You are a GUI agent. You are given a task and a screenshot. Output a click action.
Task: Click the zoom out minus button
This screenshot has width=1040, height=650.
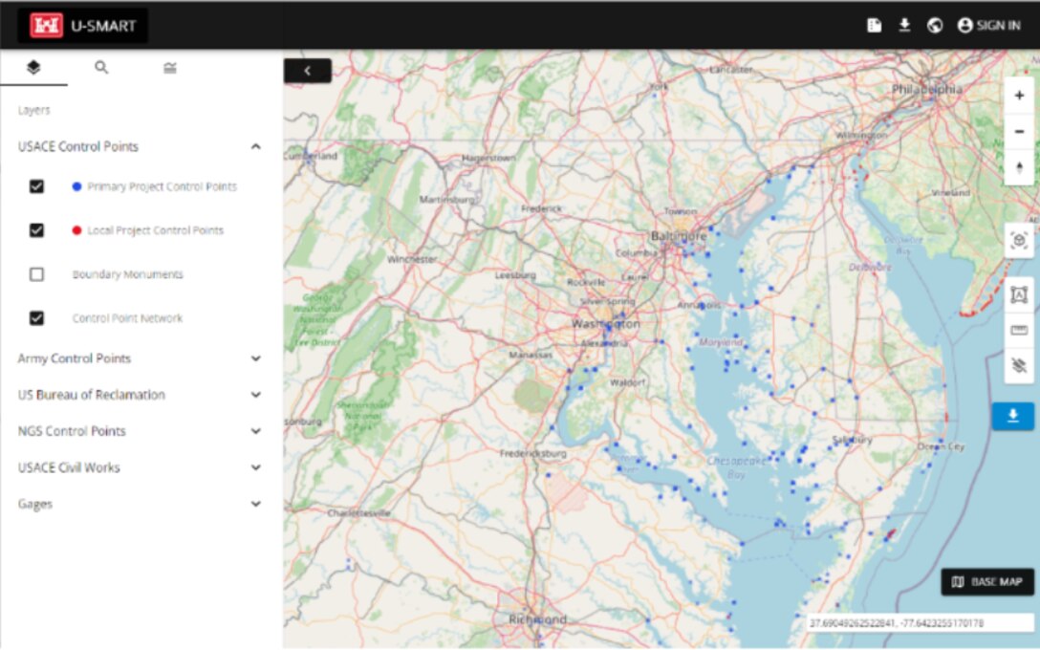[1019, 131]
